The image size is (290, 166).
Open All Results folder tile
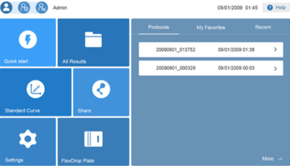coord(93,42)
